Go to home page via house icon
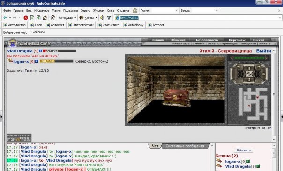 click(x=45, y=18)
